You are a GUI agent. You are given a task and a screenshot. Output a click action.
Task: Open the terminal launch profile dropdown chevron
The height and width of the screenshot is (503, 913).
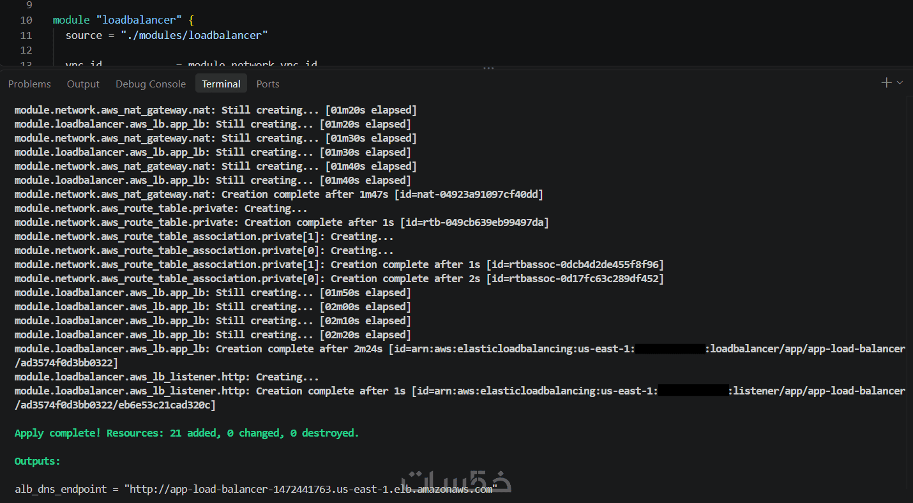tap(900, 83)
